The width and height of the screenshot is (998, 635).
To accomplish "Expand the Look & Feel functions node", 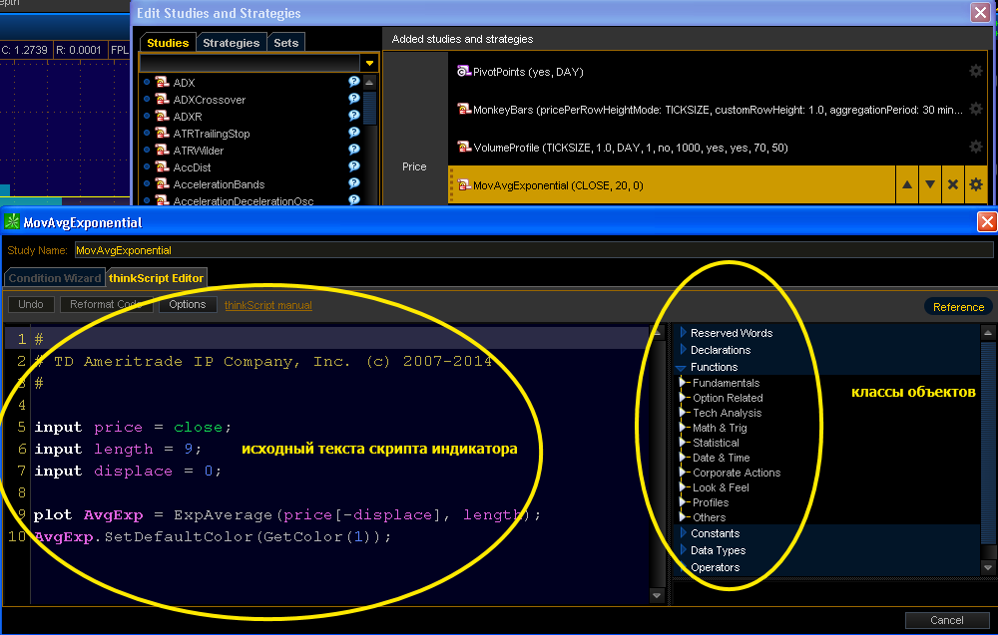I will pyautogui.click(x=685, y=486).
